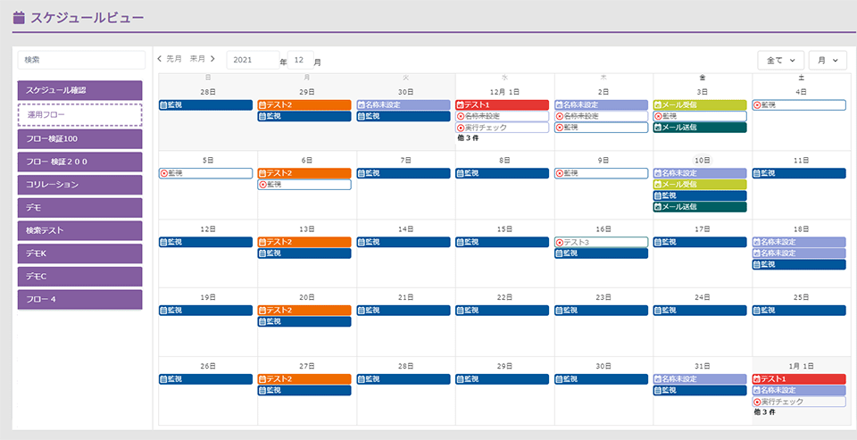Screen dimensions: 857x440
Task: Click the 検索 search input field
Action: click(81, 60)
